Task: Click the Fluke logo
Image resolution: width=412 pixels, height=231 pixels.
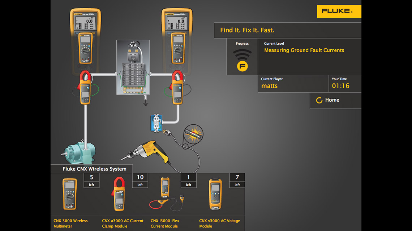Action: (339, 11)
